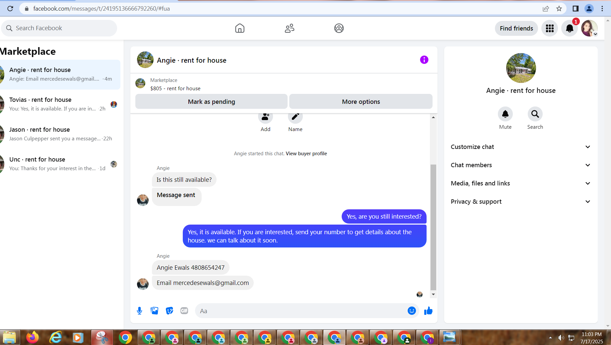This screenshot has width=611, height=345.
Task: Open the Groups icon in top navigation
Action: coord(339,28)
